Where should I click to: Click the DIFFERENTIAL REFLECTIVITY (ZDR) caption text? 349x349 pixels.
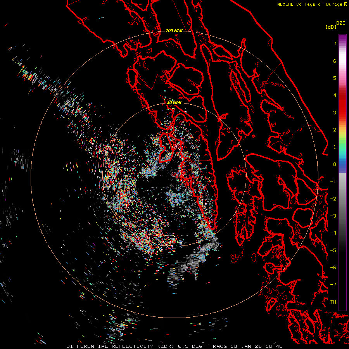(x=121, y=346)
